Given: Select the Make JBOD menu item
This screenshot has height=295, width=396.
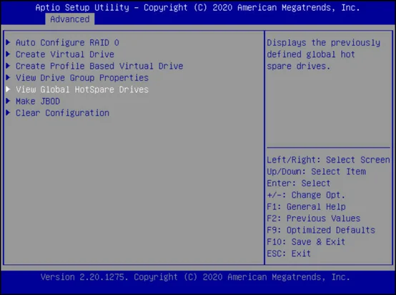Looking at the screenshot, I should tap(38, 101).
